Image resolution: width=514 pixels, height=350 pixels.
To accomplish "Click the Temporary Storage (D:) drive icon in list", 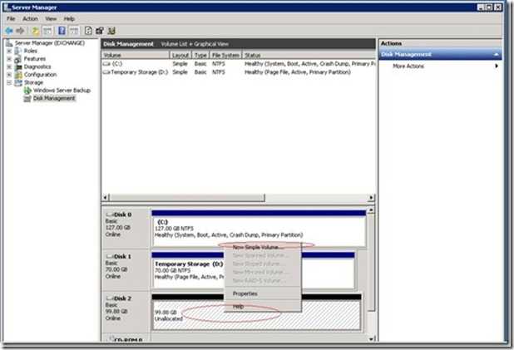I will coord(106,72).
